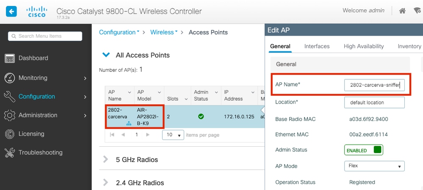423x190 pixels.
Task: Click the green Admin Status checkmark
Action: click(201, 117)
